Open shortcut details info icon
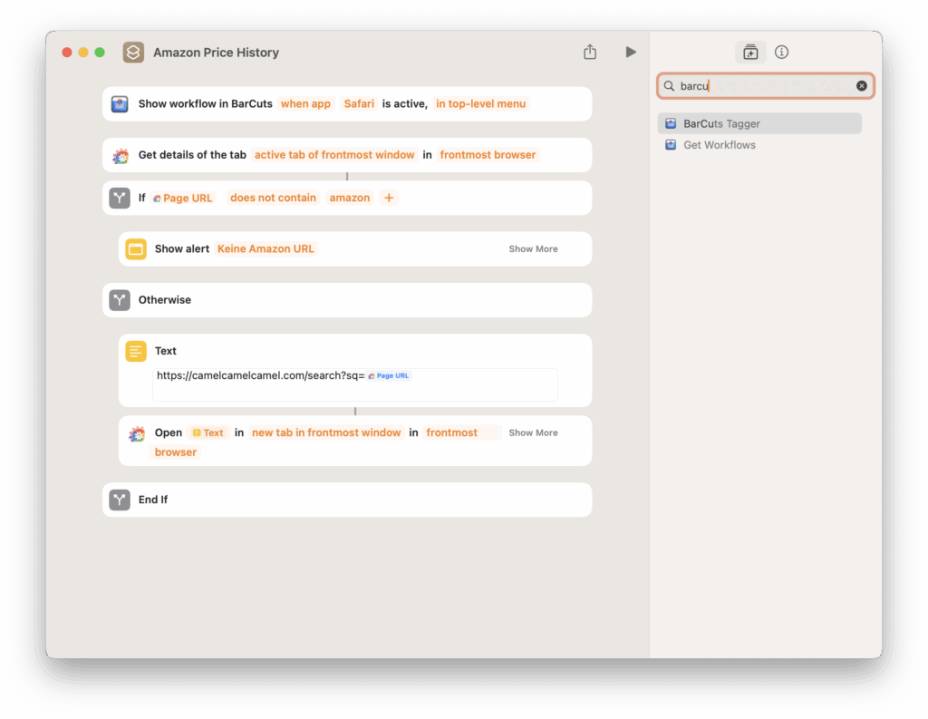 click(x=781, y=52)
